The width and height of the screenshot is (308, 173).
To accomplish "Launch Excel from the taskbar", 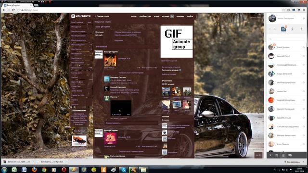I will coord(14,170).
